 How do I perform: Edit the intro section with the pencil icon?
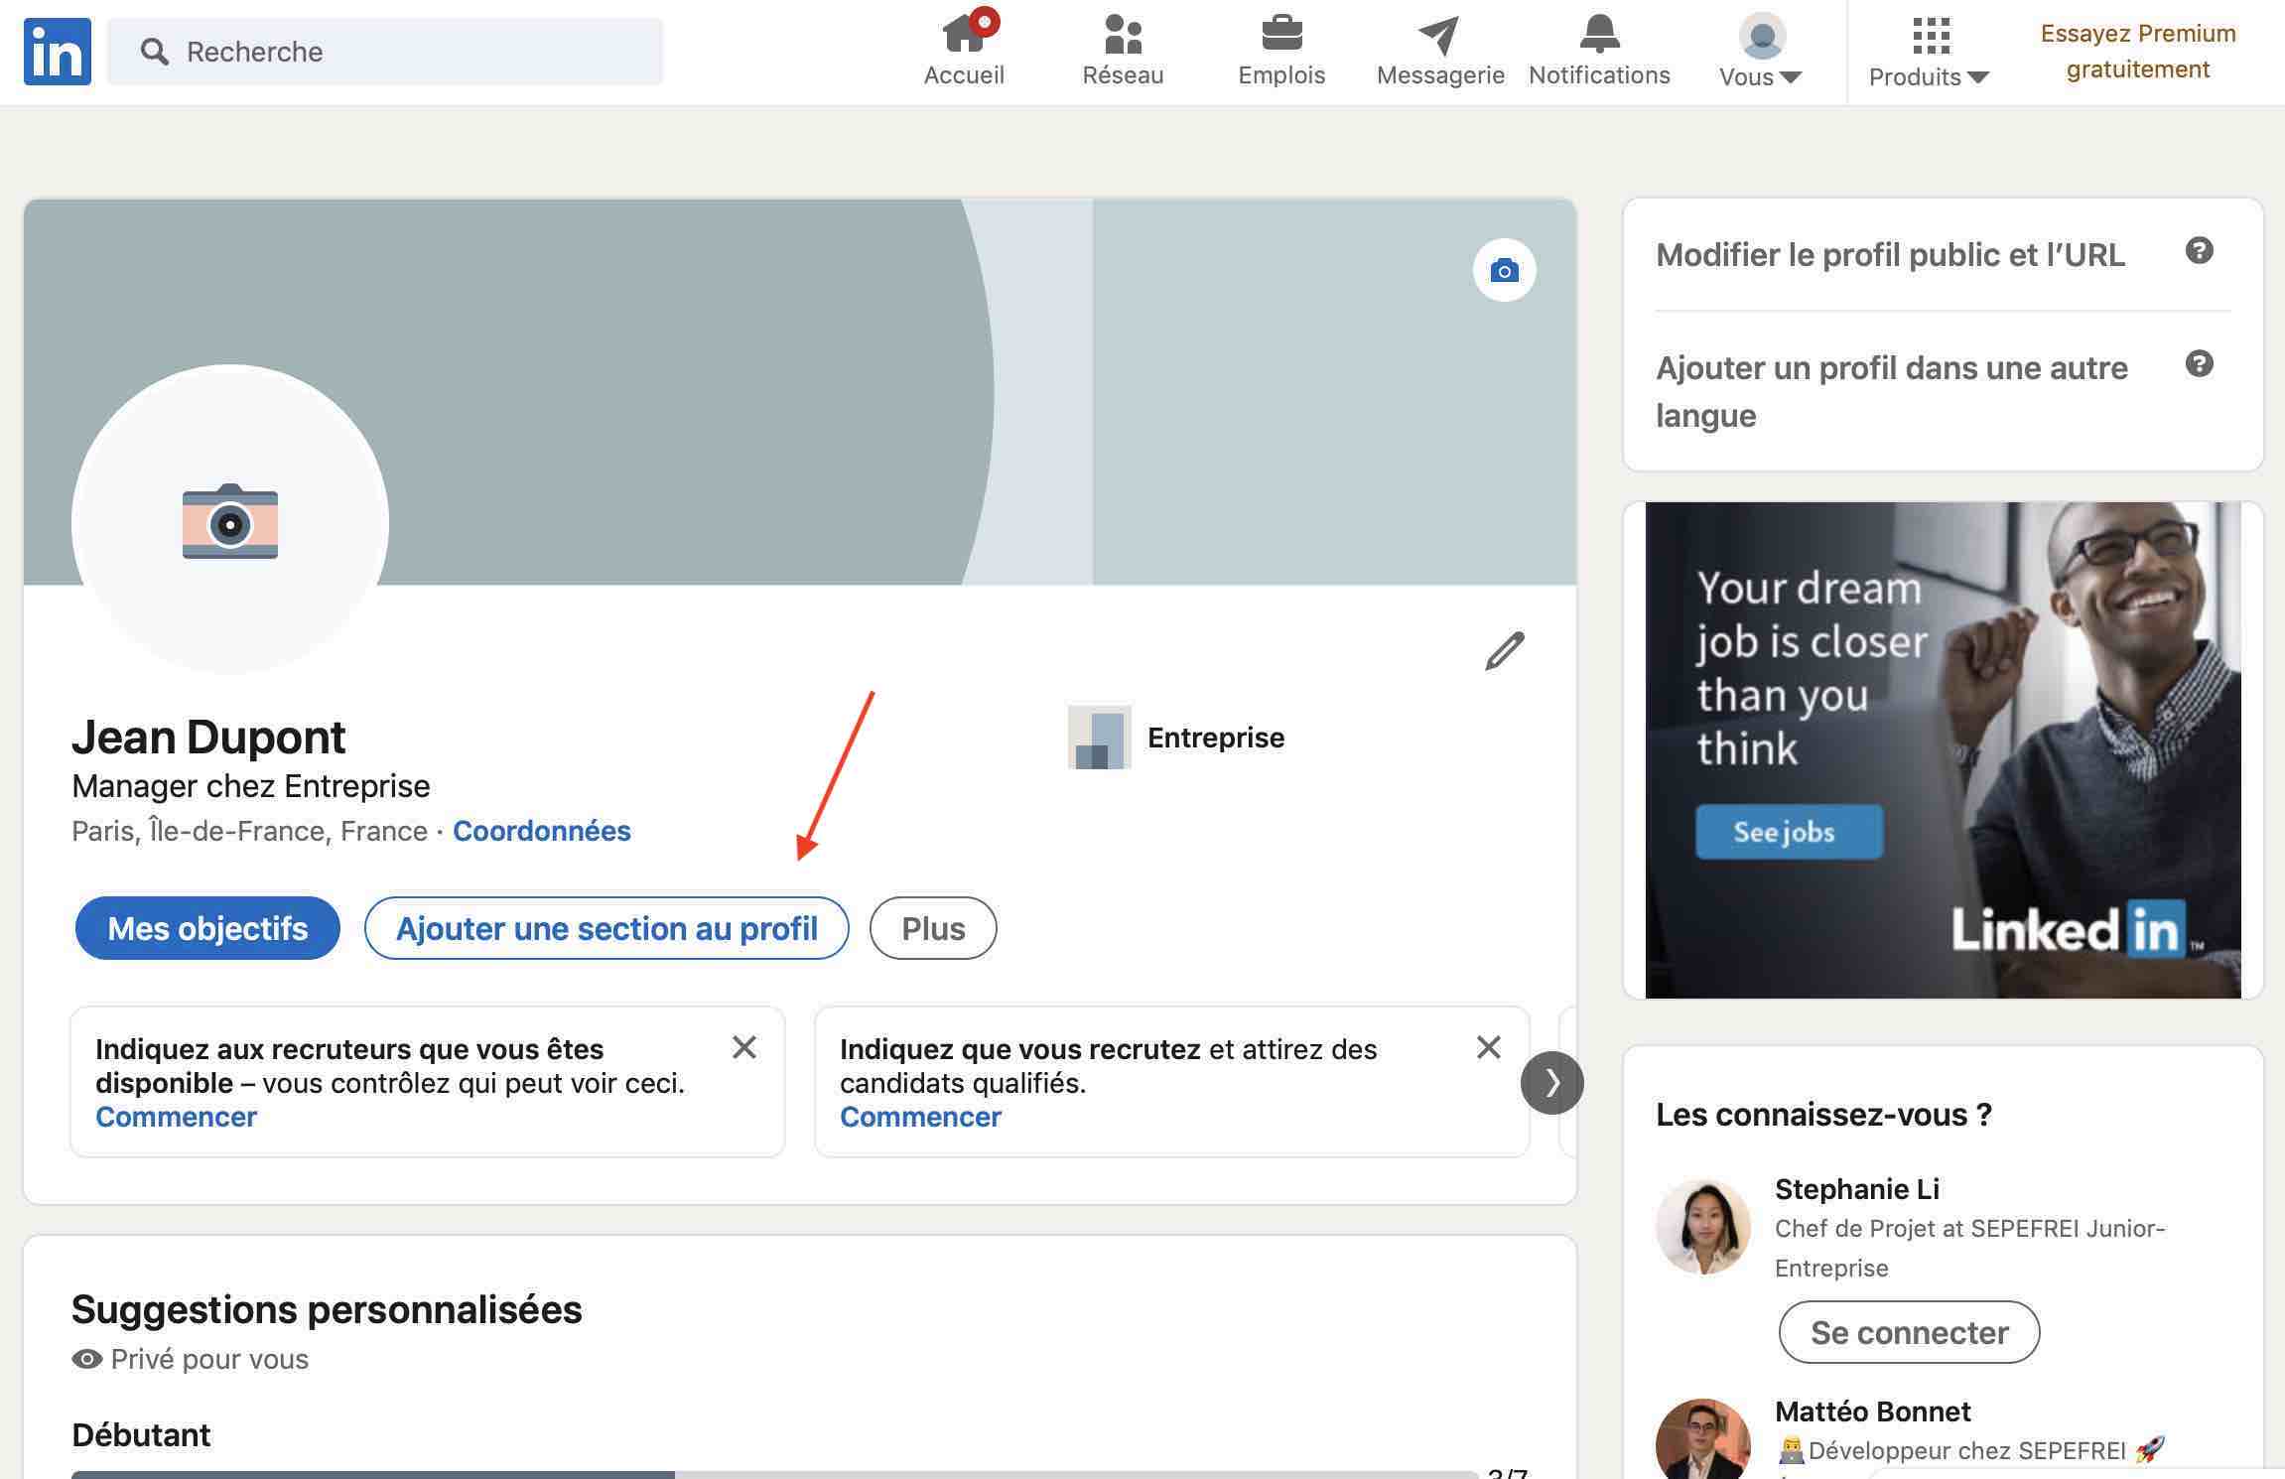tap(1504, 650)
